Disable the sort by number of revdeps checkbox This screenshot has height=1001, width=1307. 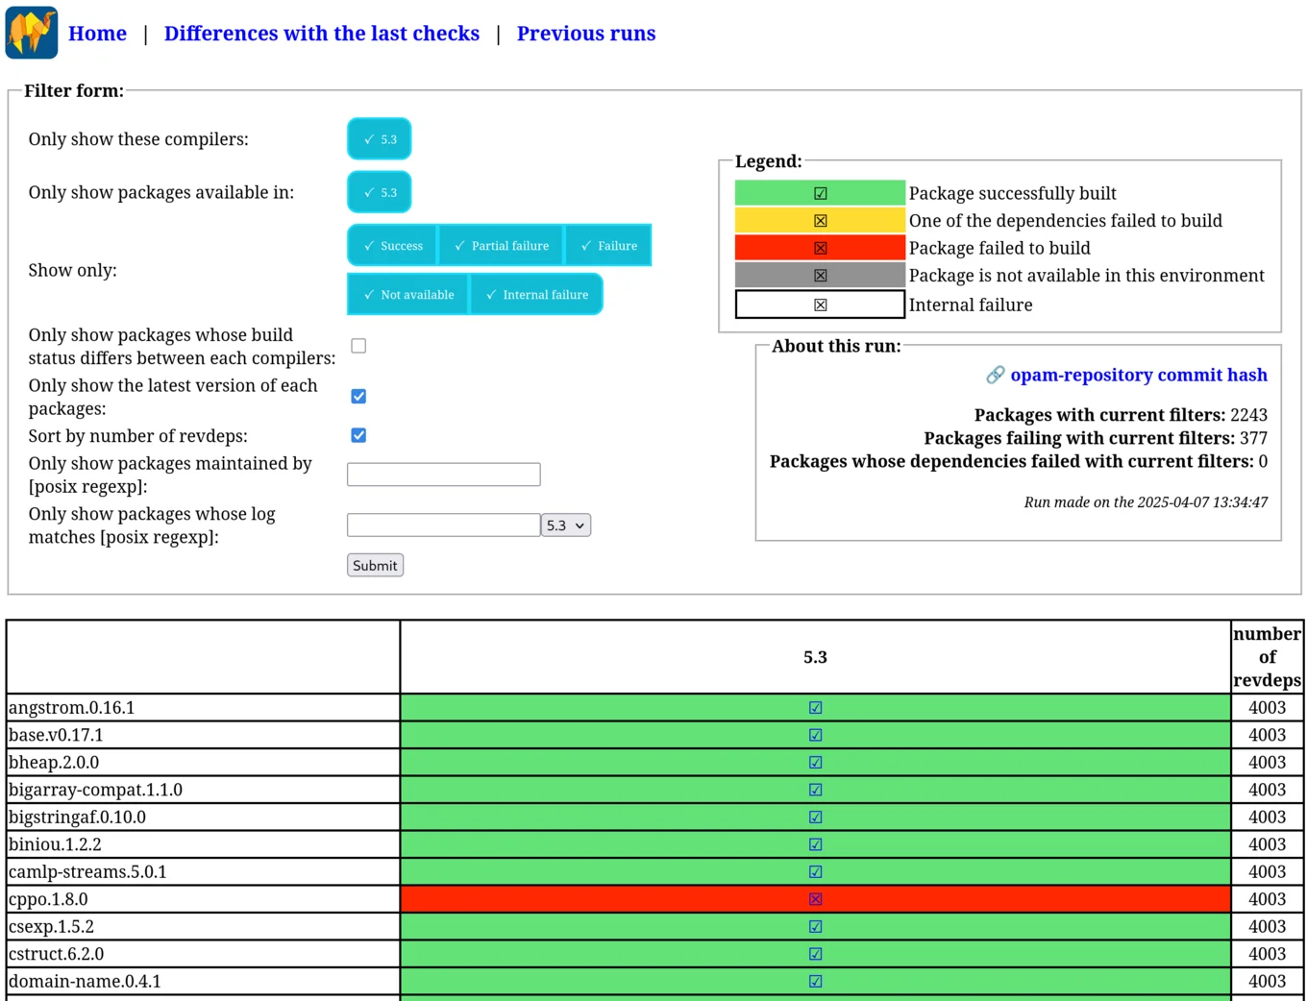tap(358, 435)
